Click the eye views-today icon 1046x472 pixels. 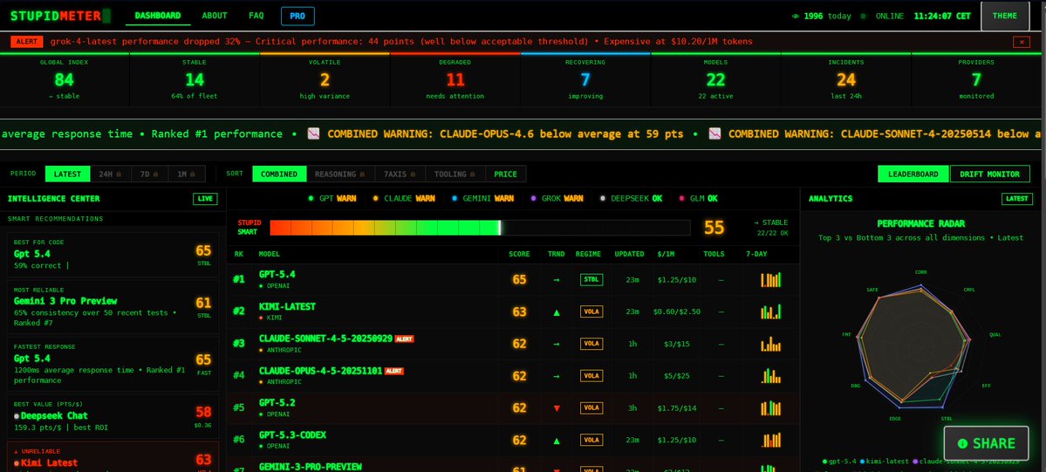pos(795,16)
